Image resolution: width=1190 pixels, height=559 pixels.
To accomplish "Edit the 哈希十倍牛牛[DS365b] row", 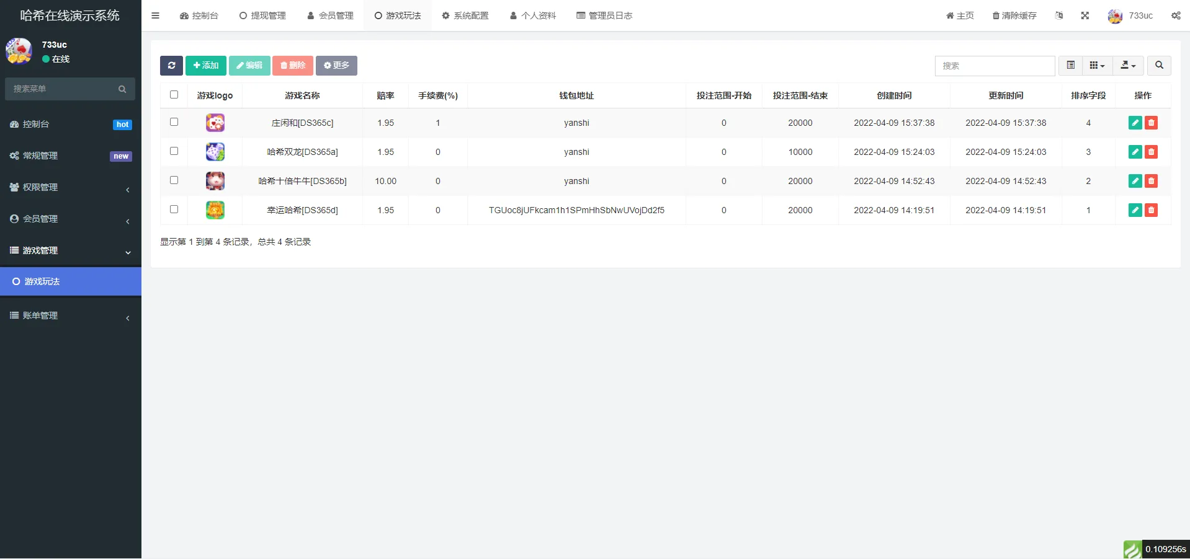I will (x=1135, y=181).
